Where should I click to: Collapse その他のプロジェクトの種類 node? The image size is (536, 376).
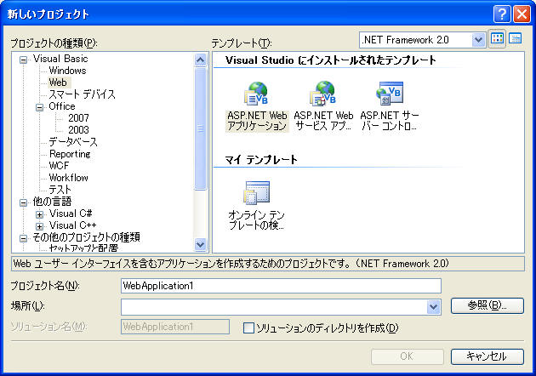pyautogui.click(x=23, y=238)
